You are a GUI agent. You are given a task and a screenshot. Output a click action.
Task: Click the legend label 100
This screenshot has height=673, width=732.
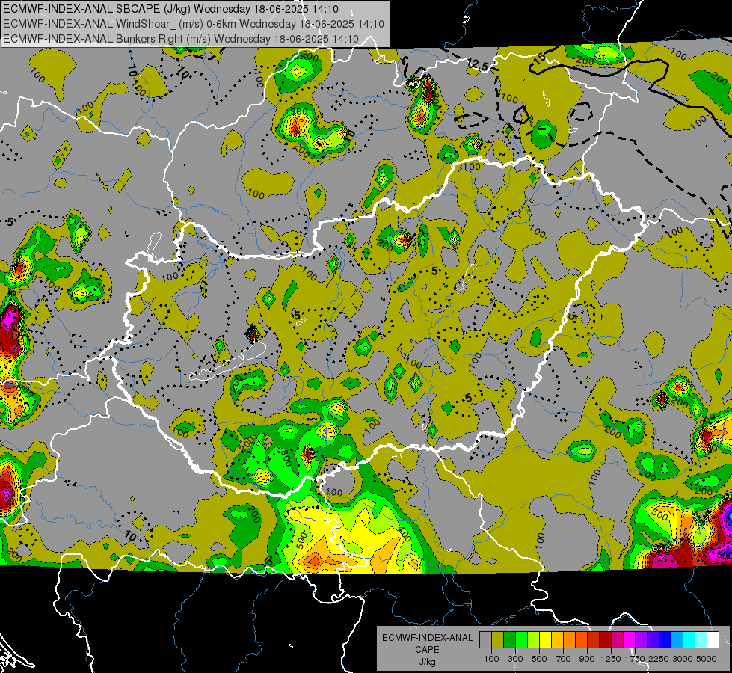pyautogui.click(x=491, y=659)
